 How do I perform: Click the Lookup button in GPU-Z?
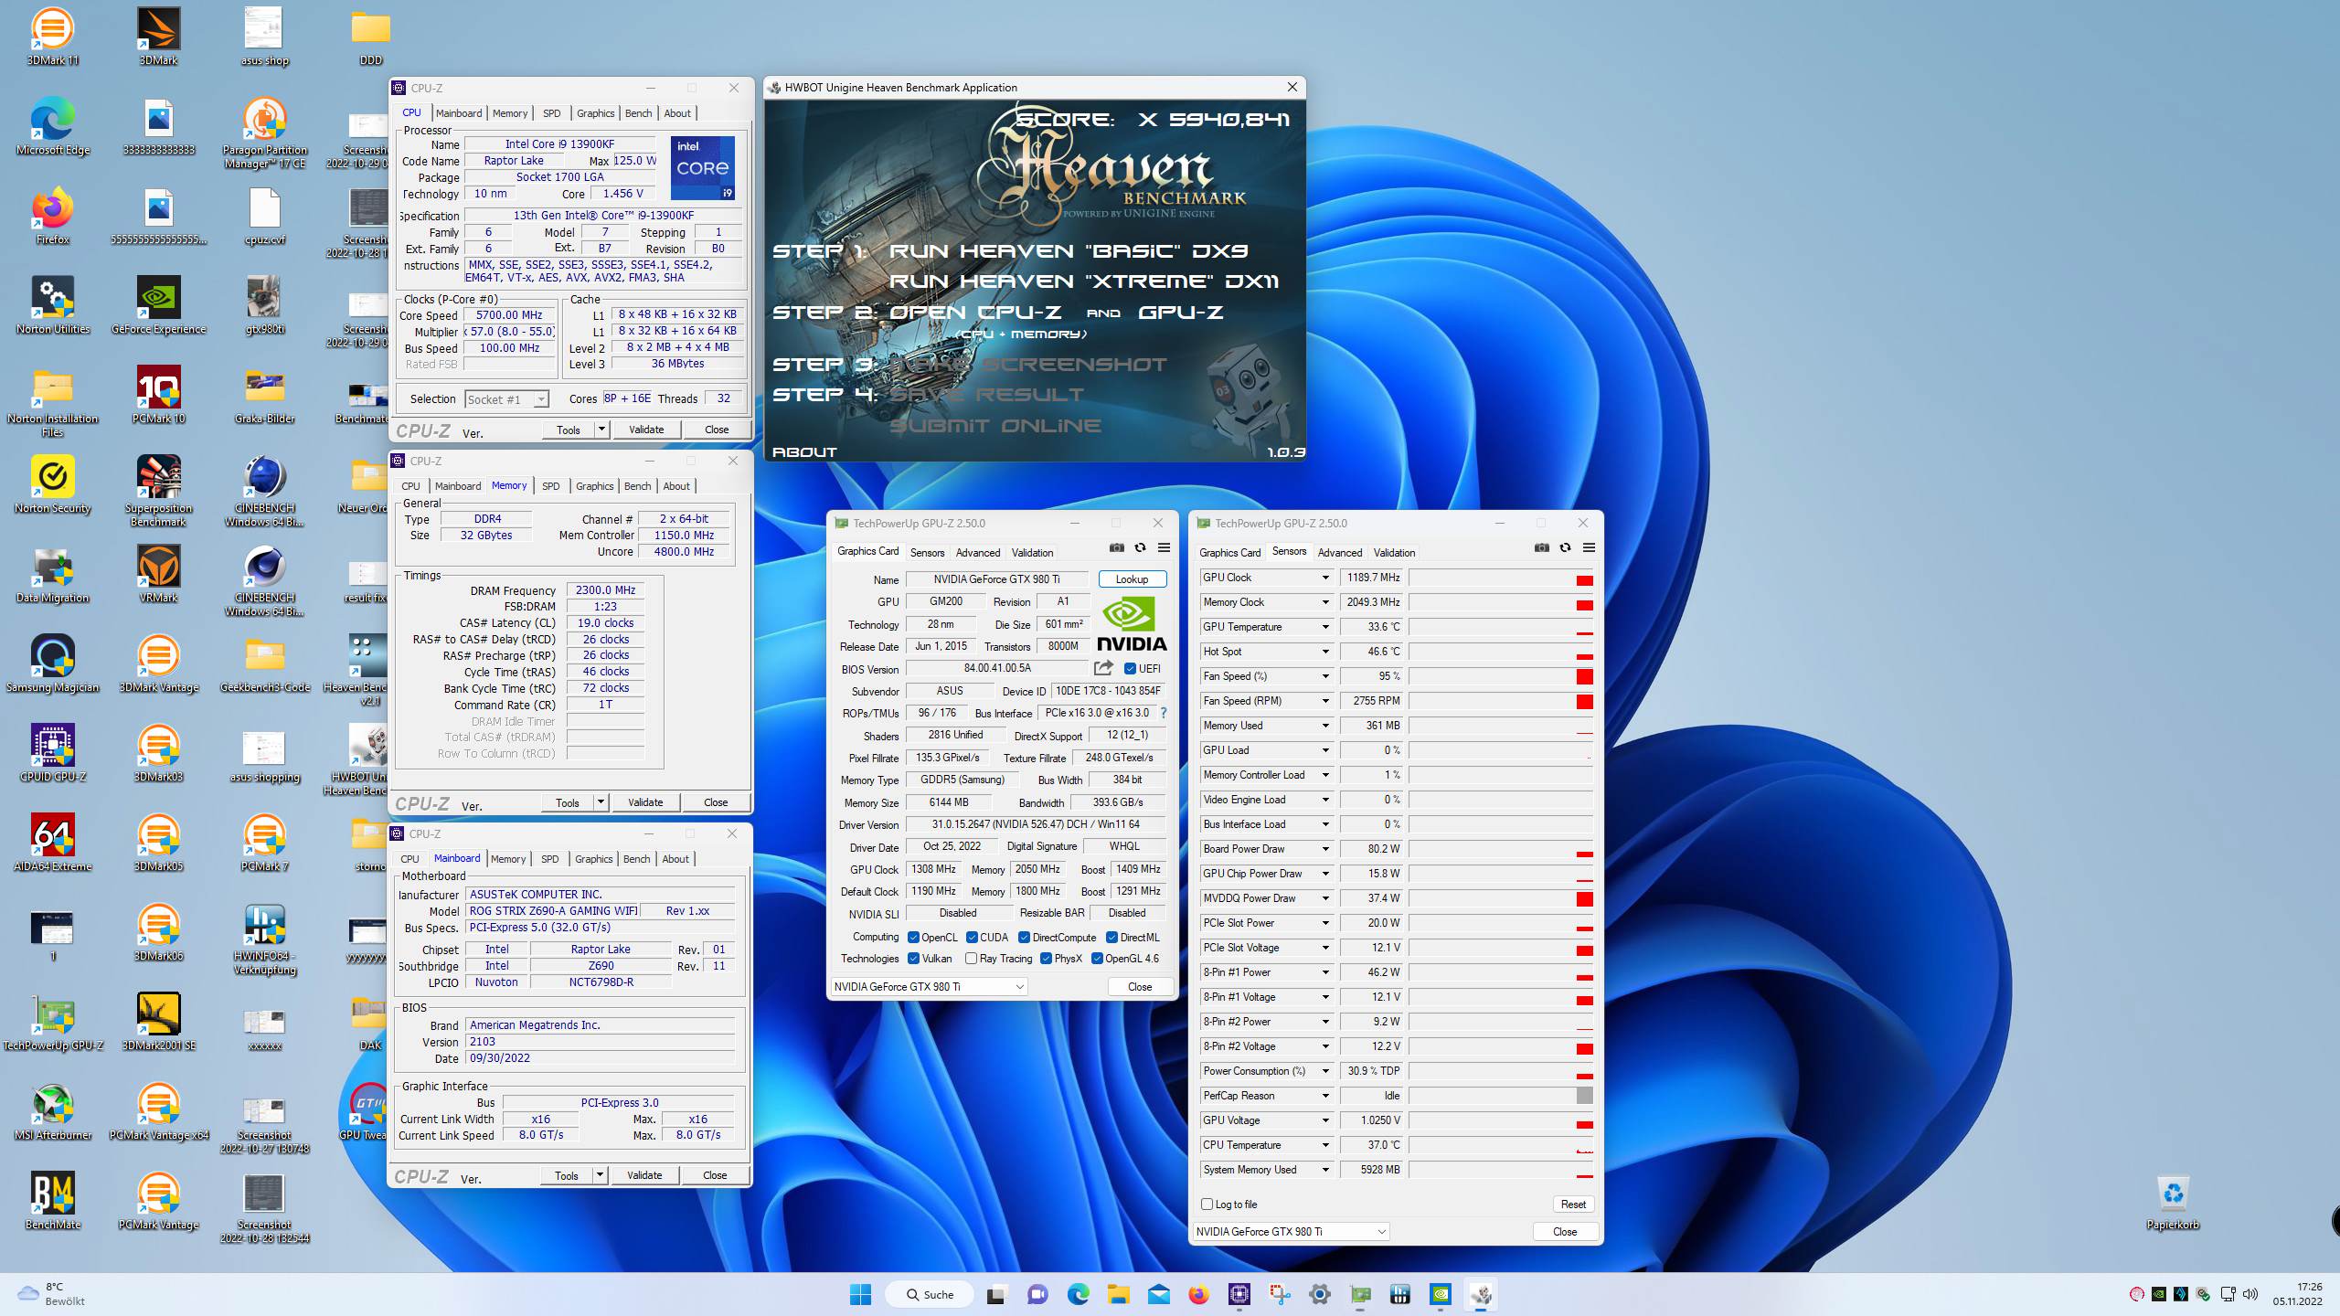click(x=1132, y=579)
